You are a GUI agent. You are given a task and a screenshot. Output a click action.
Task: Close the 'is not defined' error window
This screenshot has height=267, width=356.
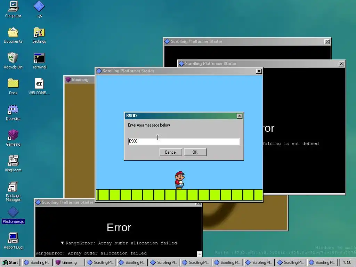coord(341,64)
